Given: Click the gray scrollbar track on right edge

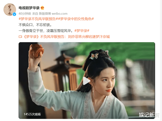Looking at the screenshot, I should [161, 61].
